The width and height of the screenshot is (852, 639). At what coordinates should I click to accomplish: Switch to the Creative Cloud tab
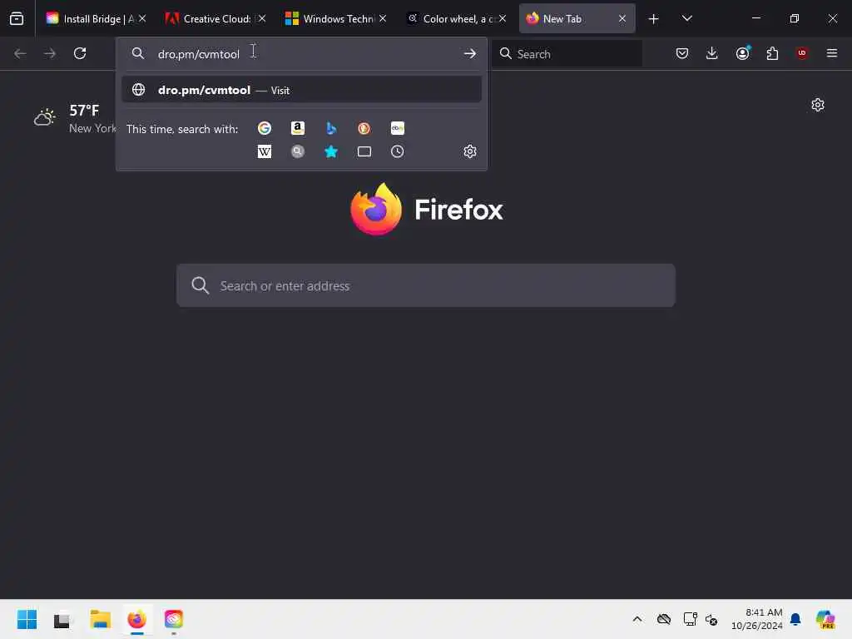pyautogui.click(x=216, y=18)
